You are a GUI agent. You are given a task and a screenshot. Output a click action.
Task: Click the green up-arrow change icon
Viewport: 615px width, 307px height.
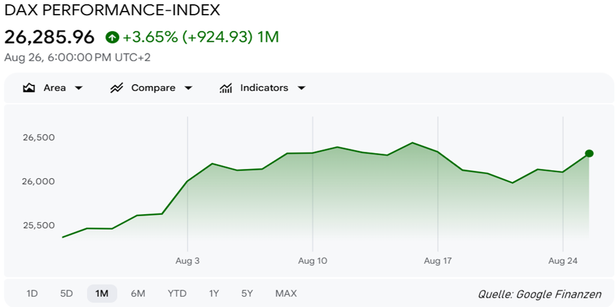[x=112, y=37]
